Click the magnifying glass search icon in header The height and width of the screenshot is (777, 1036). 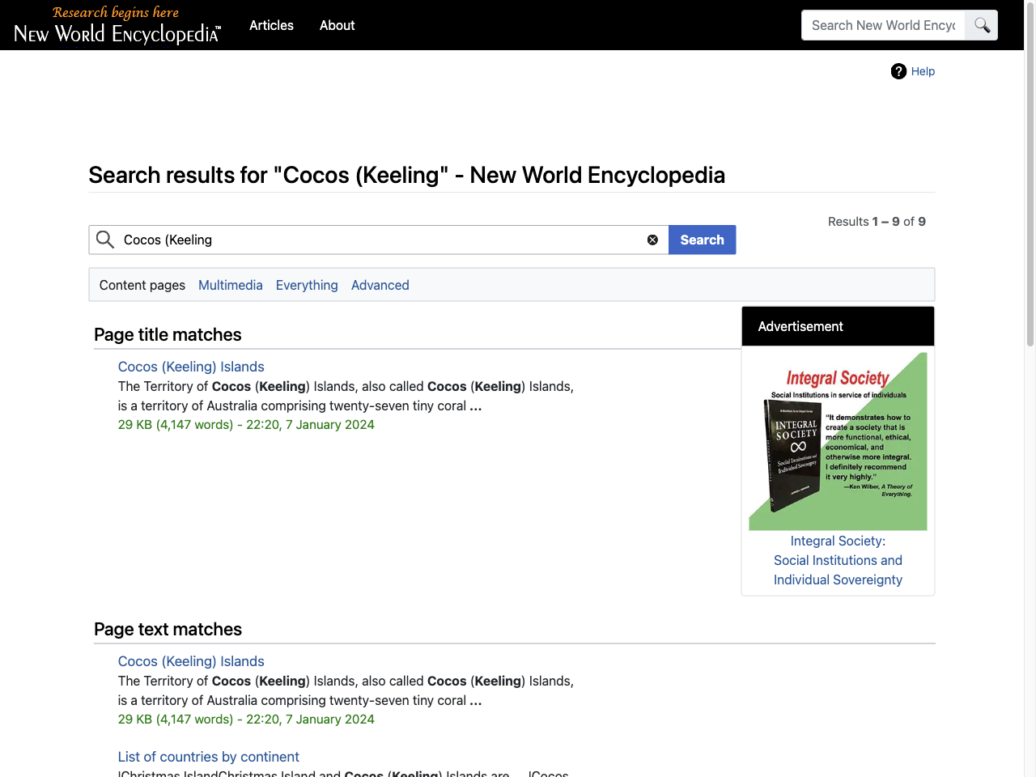(981, 25)
